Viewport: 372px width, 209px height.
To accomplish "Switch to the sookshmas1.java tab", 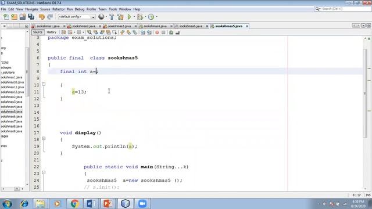I will tap(48, 26).
